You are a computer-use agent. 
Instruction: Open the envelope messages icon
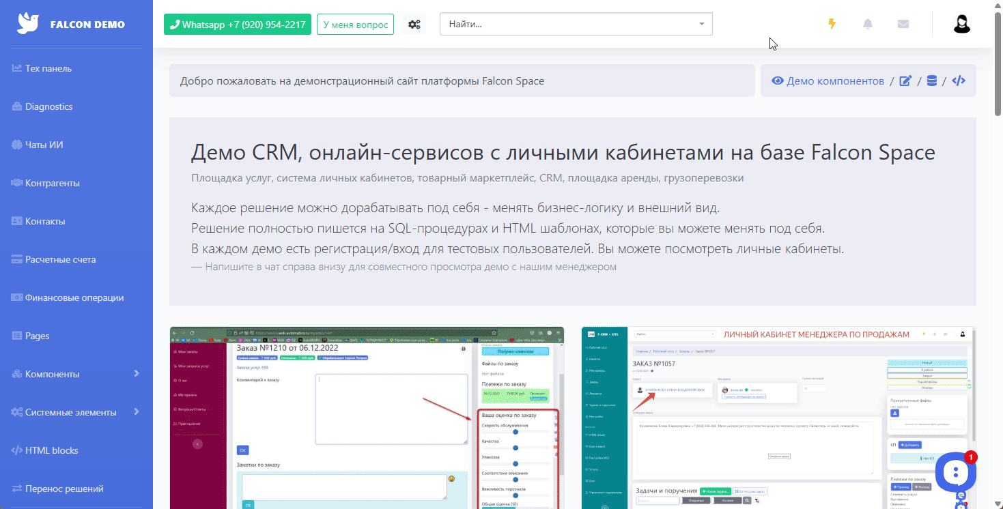[903, 24]
